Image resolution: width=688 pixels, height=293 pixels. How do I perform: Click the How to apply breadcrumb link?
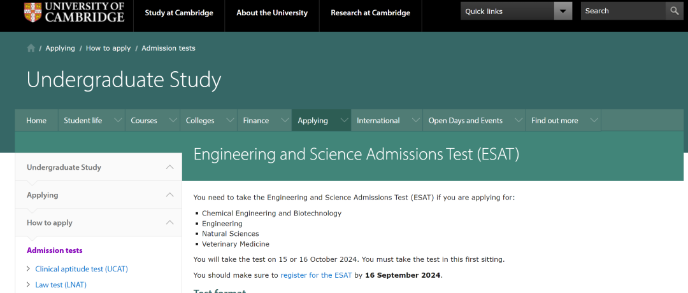(x=108, y=48)
